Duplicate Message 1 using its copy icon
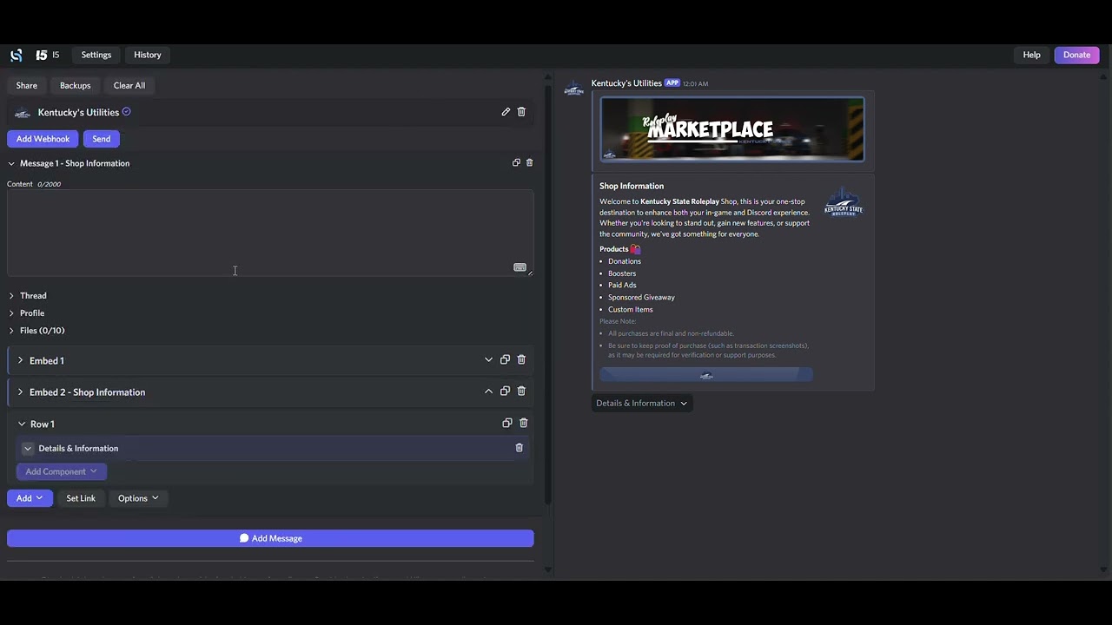 516,162
